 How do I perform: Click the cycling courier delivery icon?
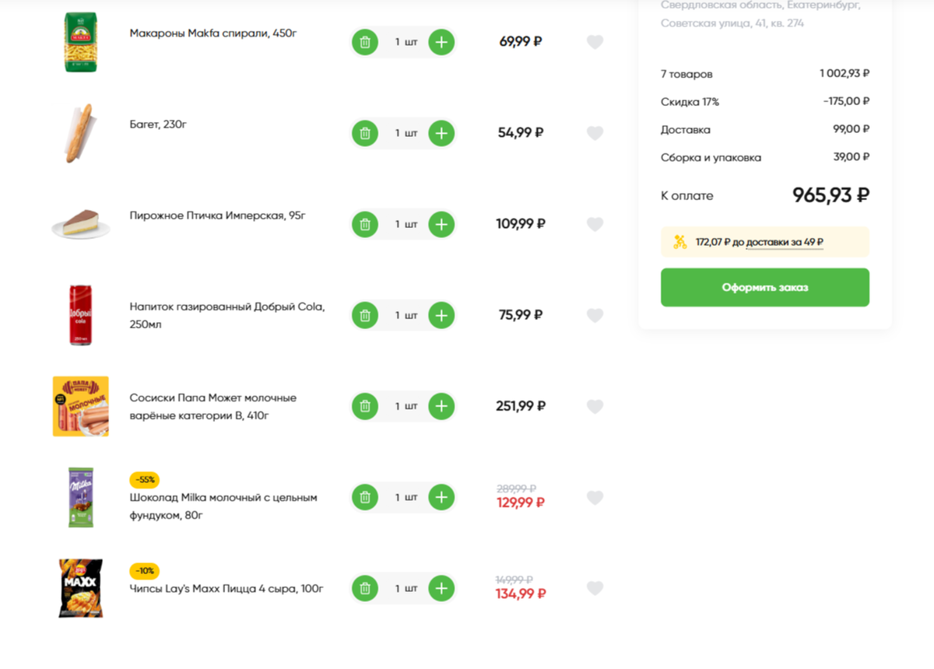coord(679,242)
